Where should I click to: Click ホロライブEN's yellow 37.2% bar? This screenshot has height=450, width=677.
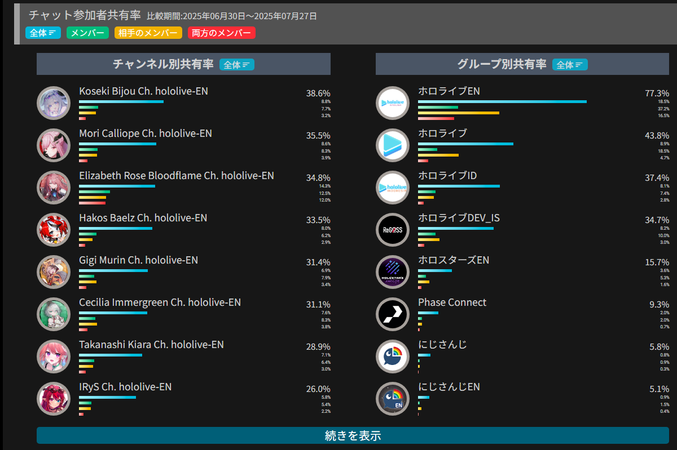click(459, 113)
